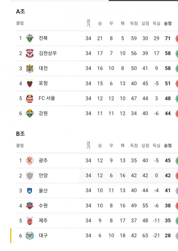This screenshot has width=178, height=251.
Task: Click the 광주 club emblem
Action: pyautogui.click(x=30, y=161)
